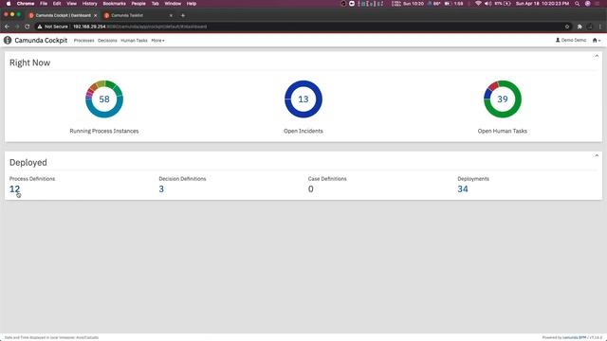Open the home app switcher icon
The width and height of the screenshot is (607, 341).
597,40
